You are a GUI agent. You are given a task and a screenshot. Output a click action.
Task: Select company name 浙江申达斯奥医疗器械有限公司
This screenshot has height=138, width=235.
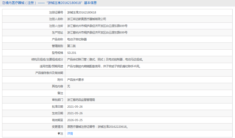tap(87, 19)
